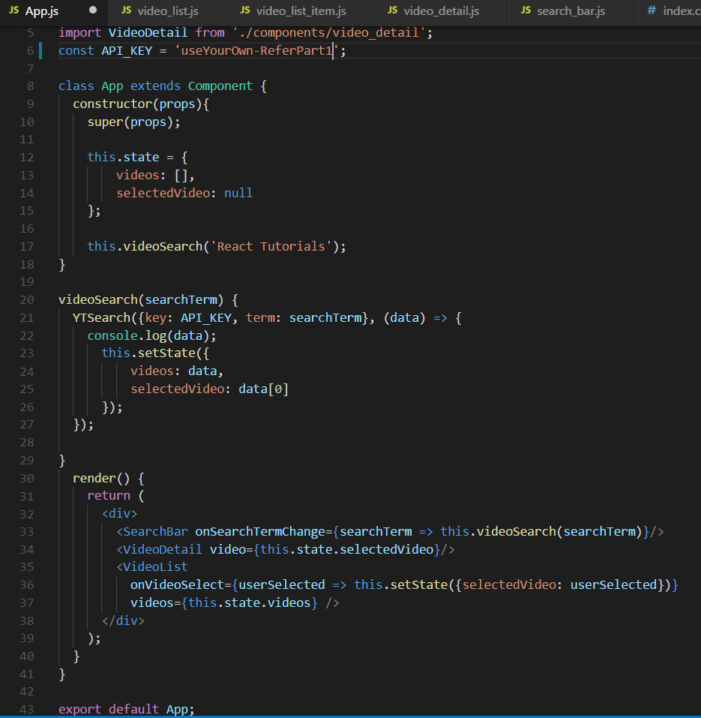The height and width of the screenshot is (718, 701).
Task: Open the index.css tab
Action: pos(667,11)
